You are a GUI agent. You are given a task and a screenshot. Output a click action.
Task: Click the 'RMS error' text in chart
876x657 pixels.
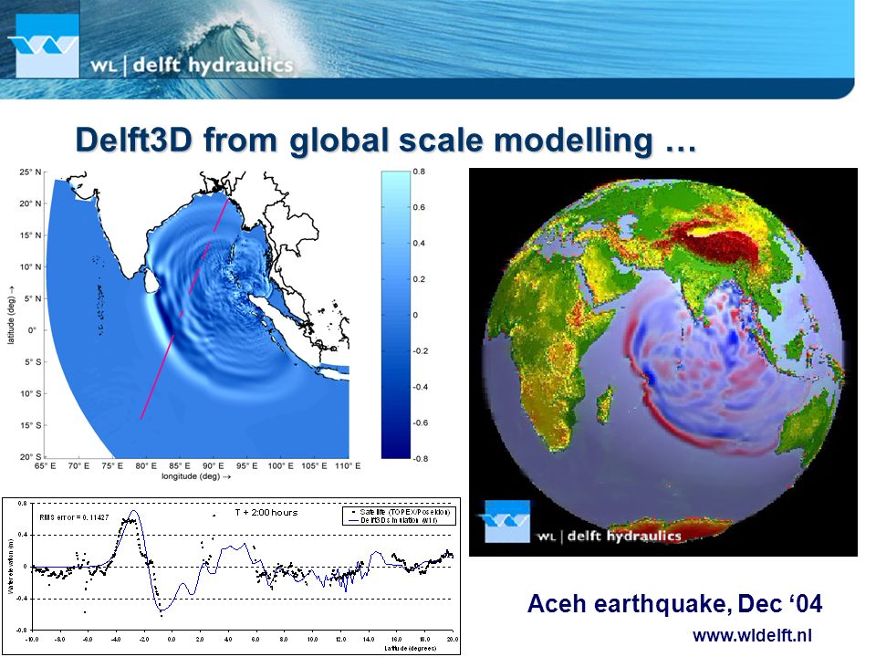click(74, 517)
